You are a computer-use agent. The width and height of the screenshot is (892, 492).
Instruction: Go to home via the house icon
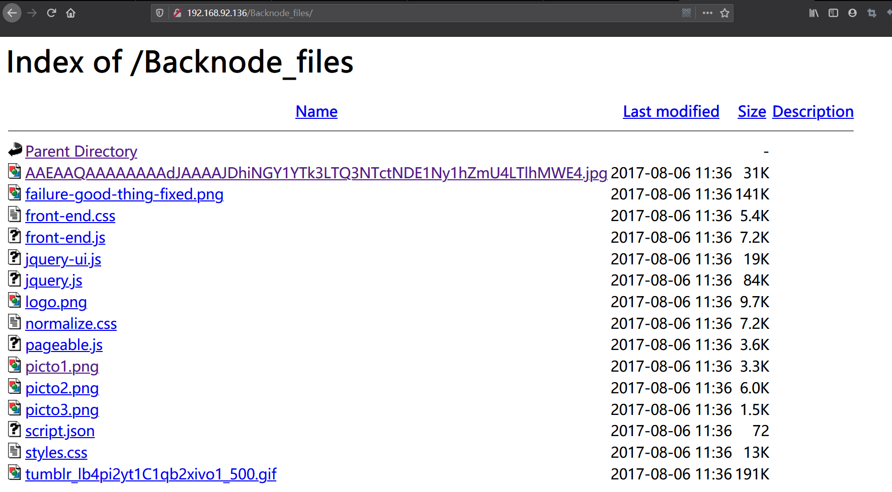point(71,13)
